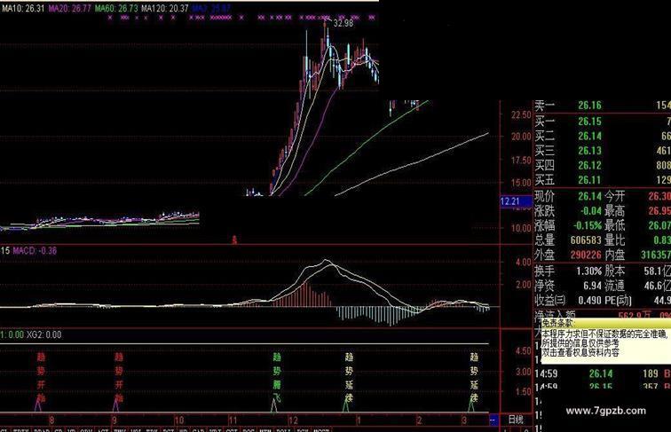Select the 14:59 26.14 tick trade row
The image size is (671, 432).
(602, 373)
